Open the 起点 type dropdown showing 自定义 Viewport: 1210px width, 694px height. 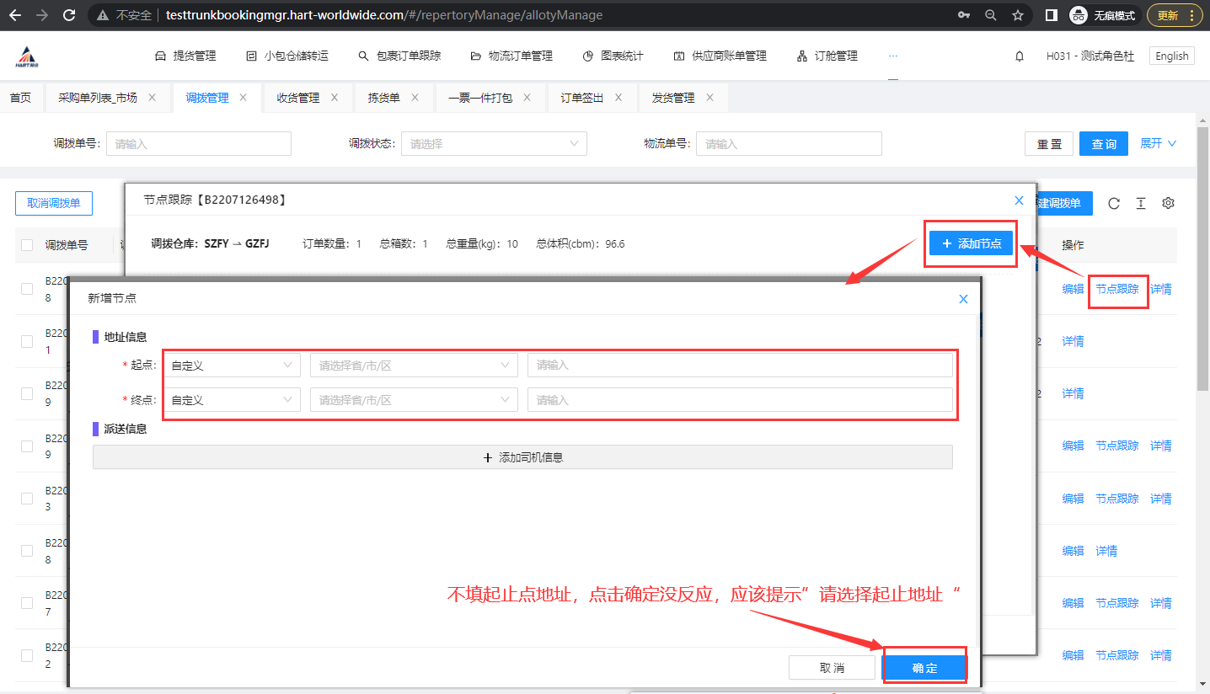pos(232,366)
